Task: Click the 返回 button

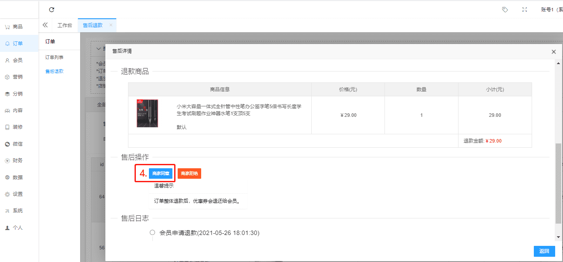Action: (x=544, y=251)
